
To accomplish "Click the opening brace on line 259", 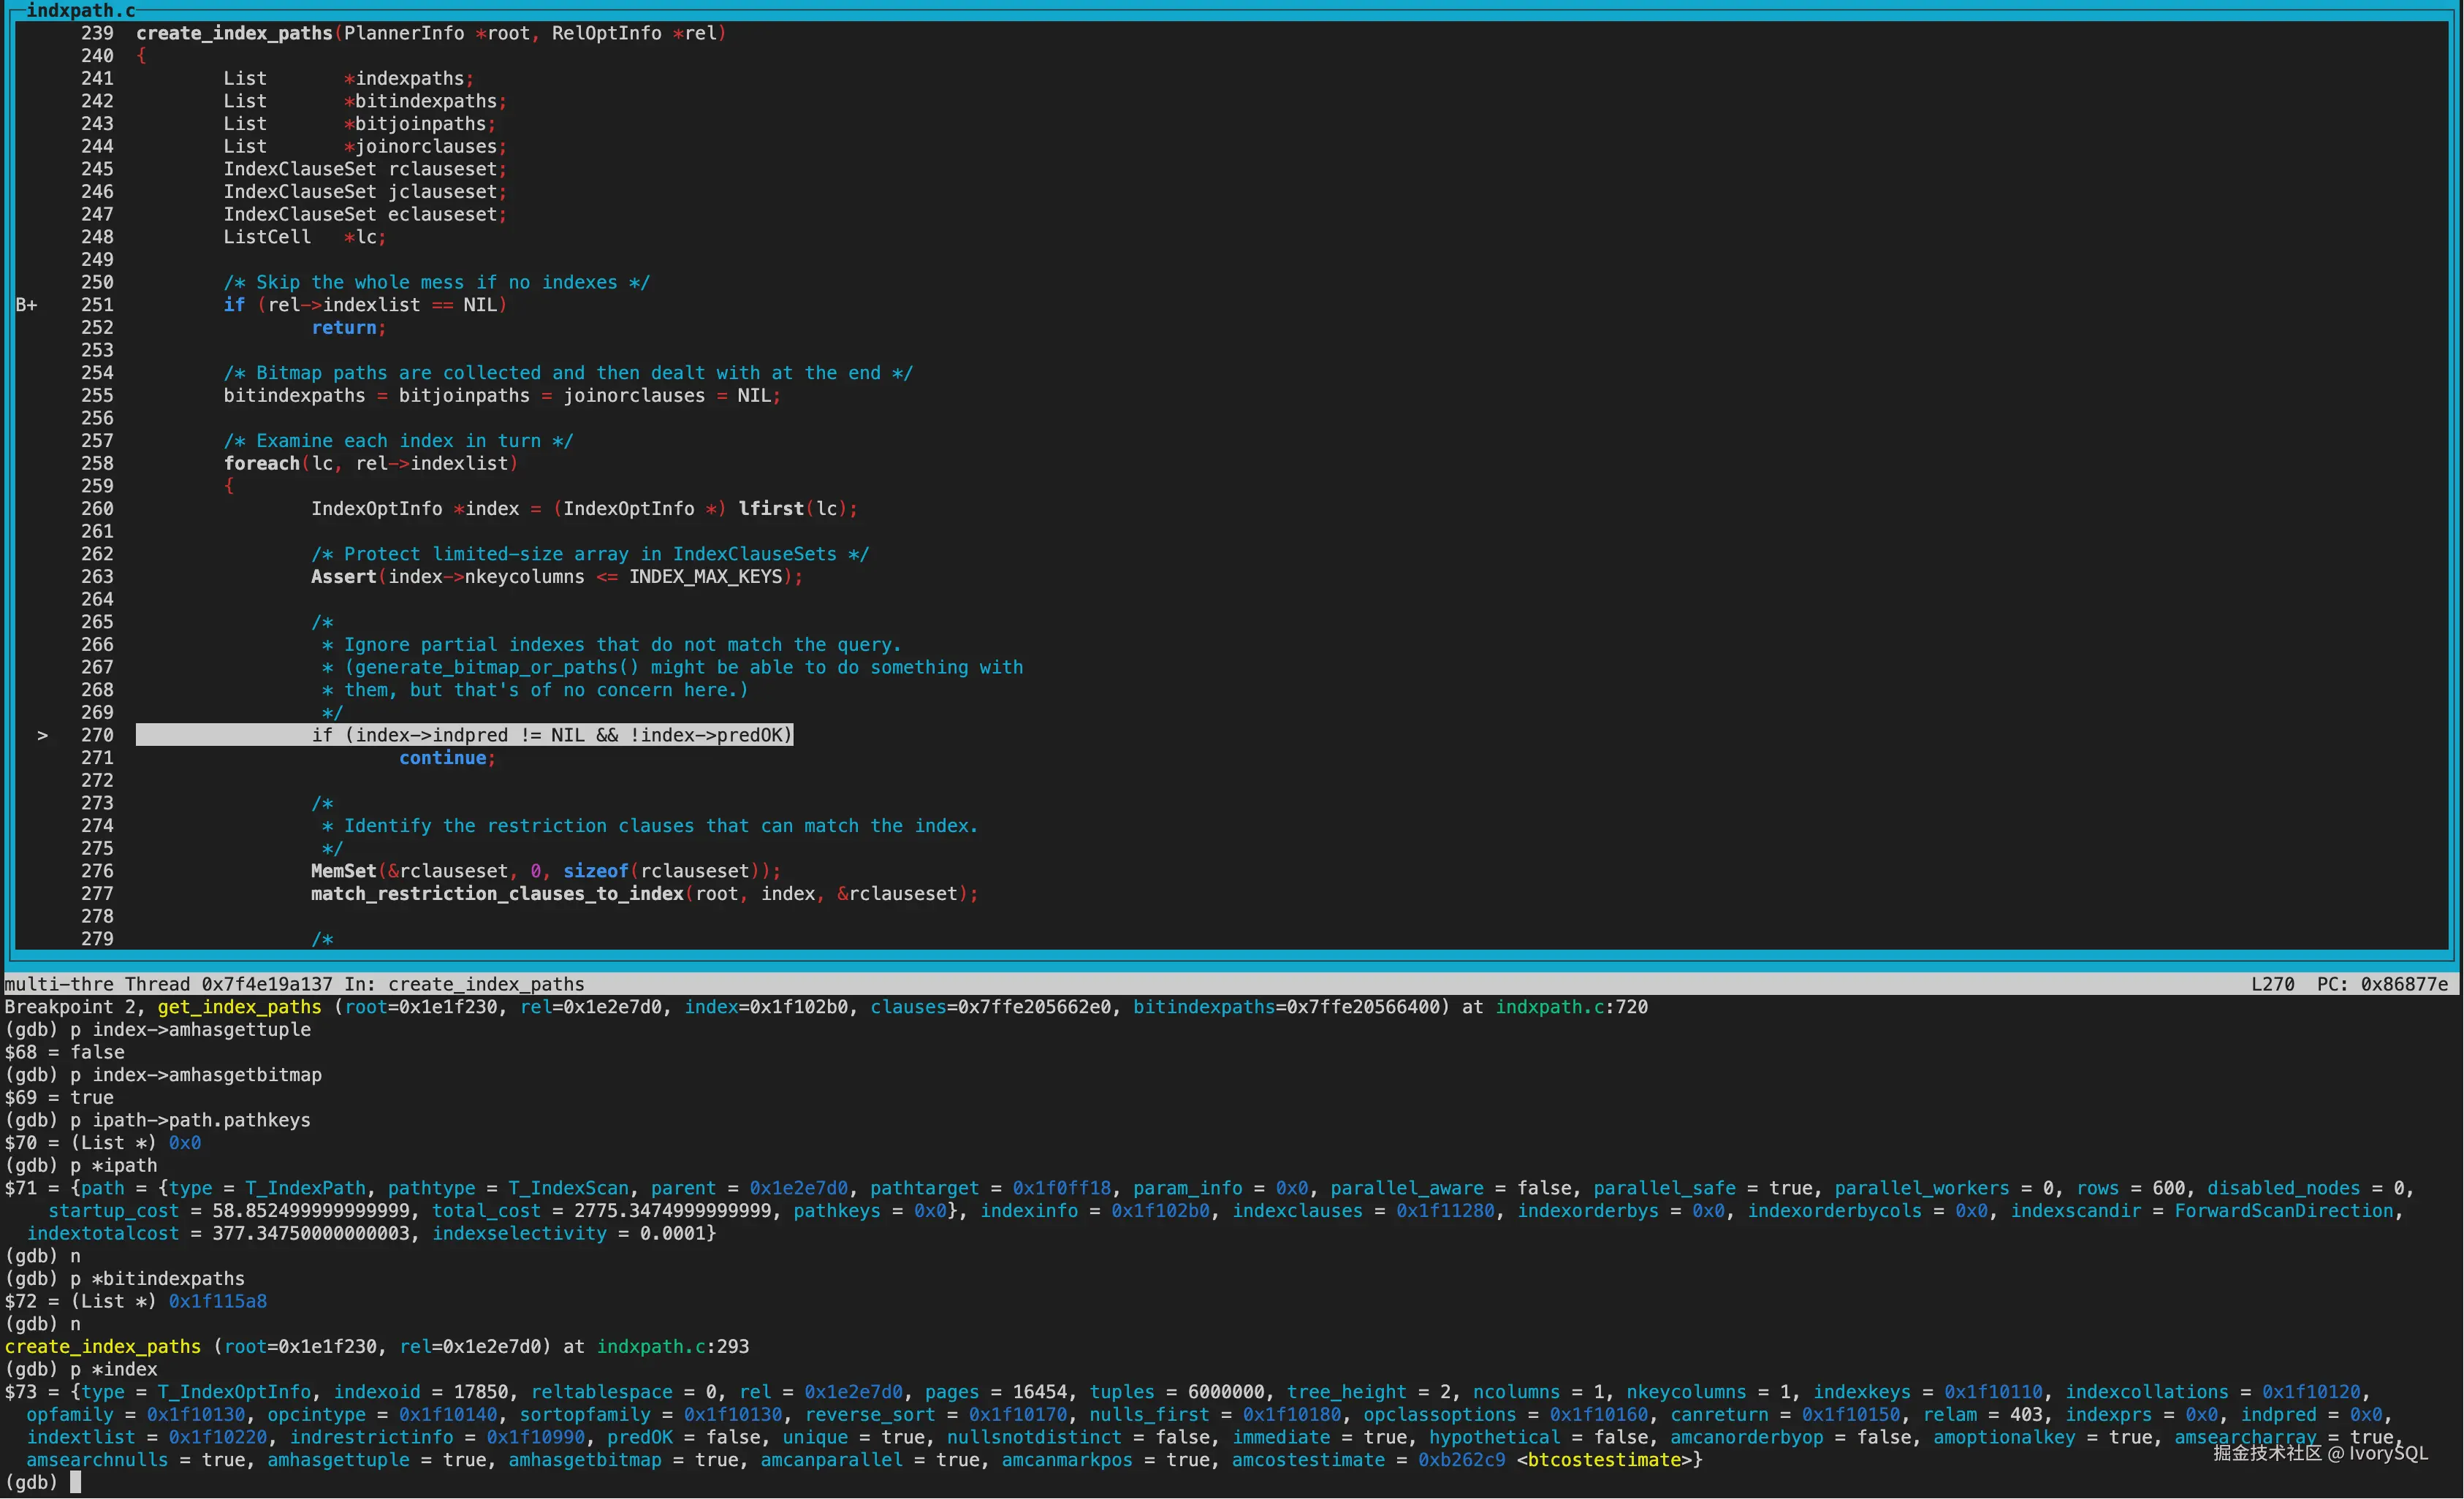I will [229, 486].
